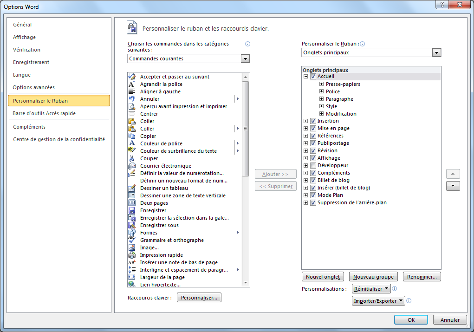The height and width of the screenshot is (332, 474).
Task: Select the Couper scissors icon
Action: (x=131, y=158)
